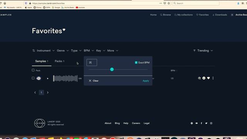Image resolution: width=247 pixels, height=139 pixels.
Task: Expand the Instrument filter dropdown
Action: (x=46, y=51)
